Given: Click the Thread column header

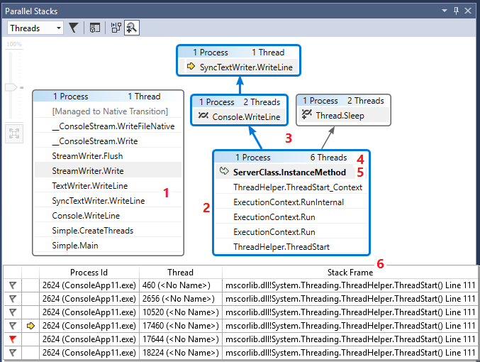Looking at the screenshot, I should 180,272.
